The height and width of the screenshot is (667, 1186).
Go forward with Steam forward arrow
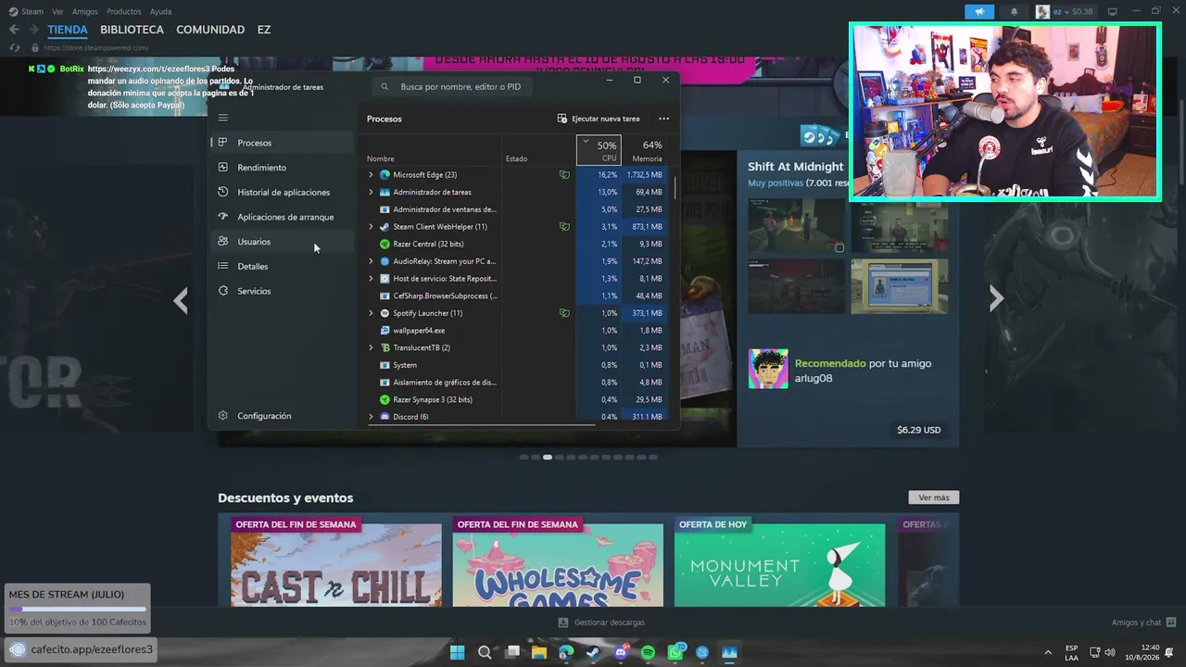[33, 30]
